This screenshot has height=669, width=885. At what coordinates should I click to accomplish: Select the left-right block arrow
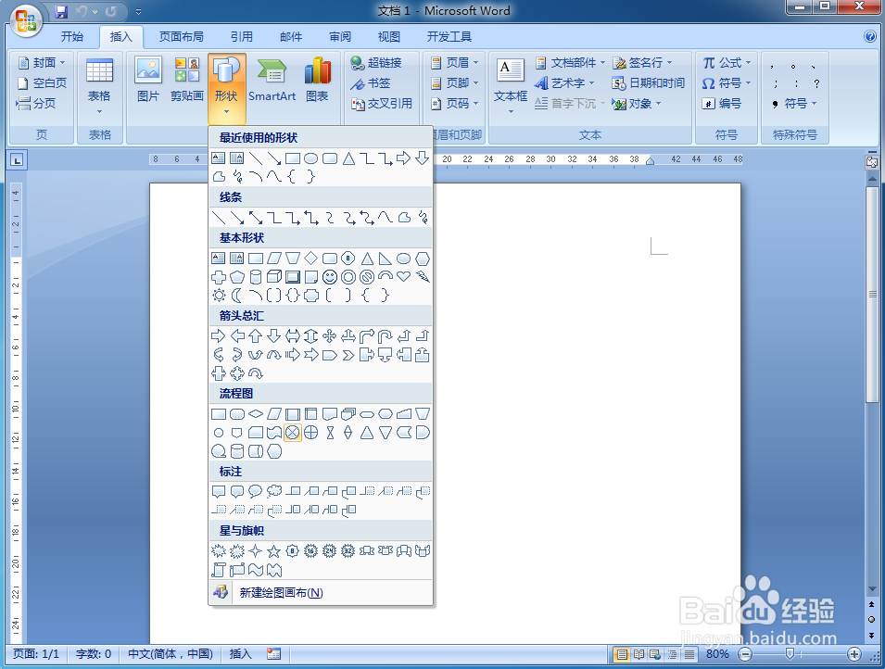tap(292, 336)
